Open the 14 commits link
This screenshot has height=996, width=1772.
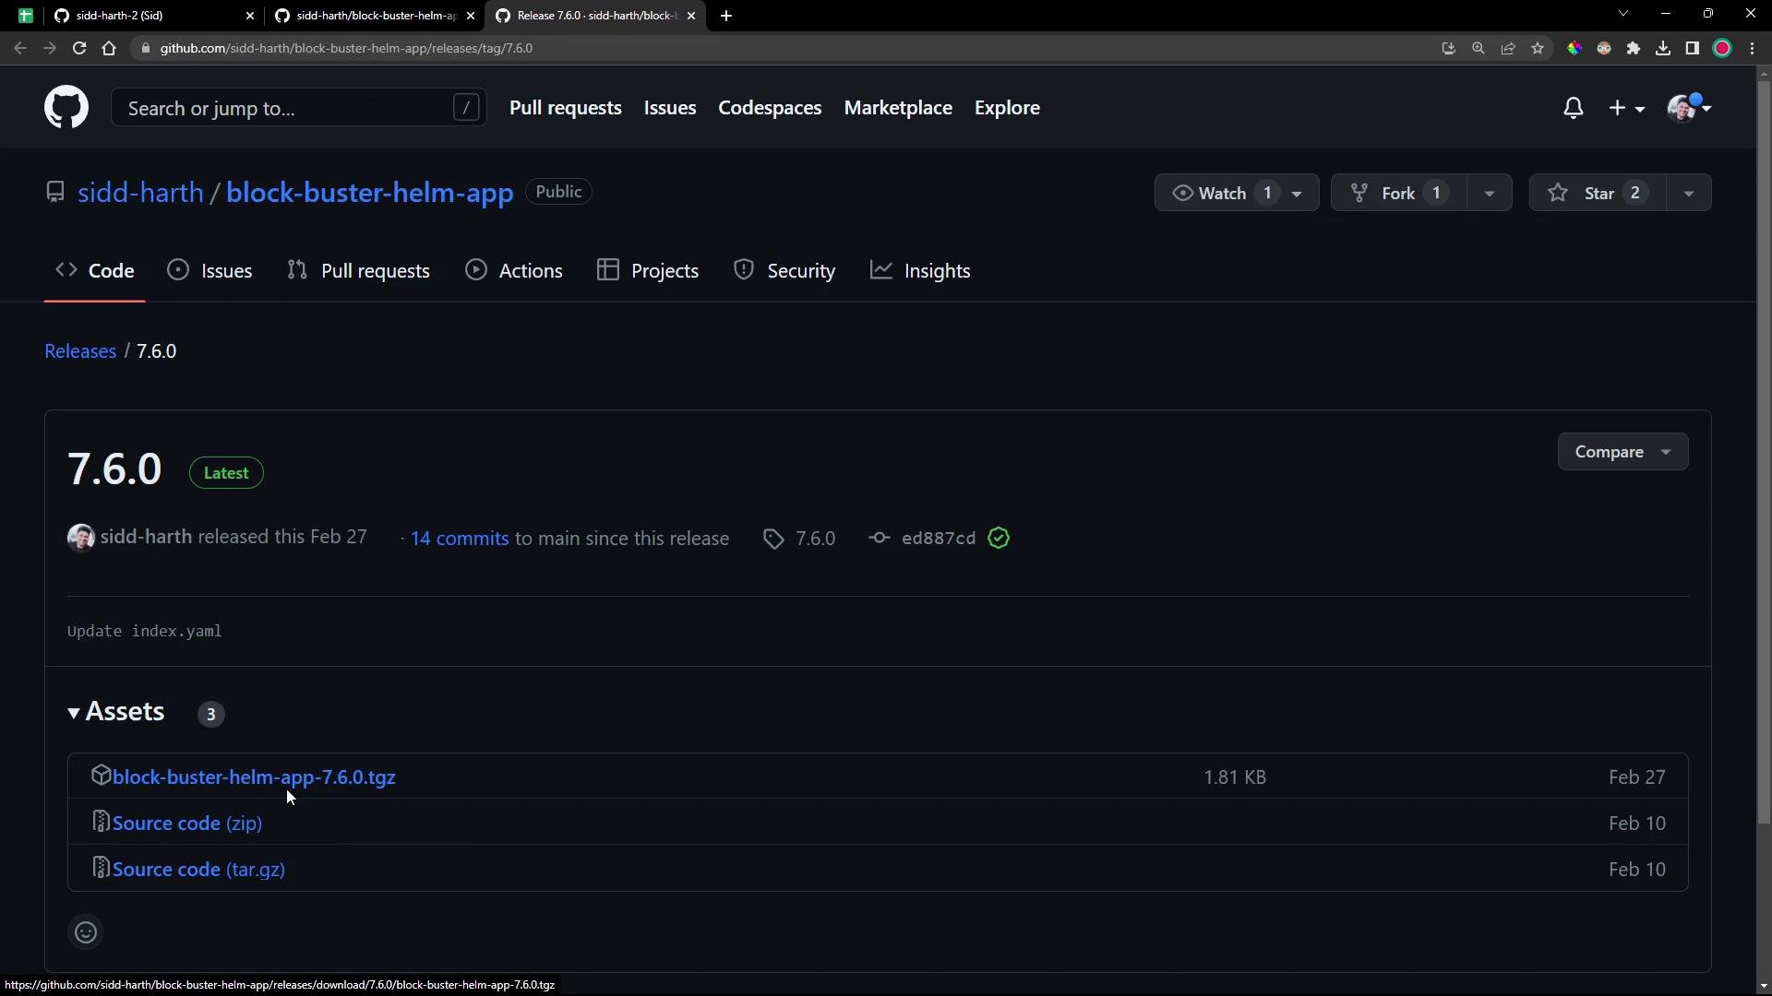460,539
